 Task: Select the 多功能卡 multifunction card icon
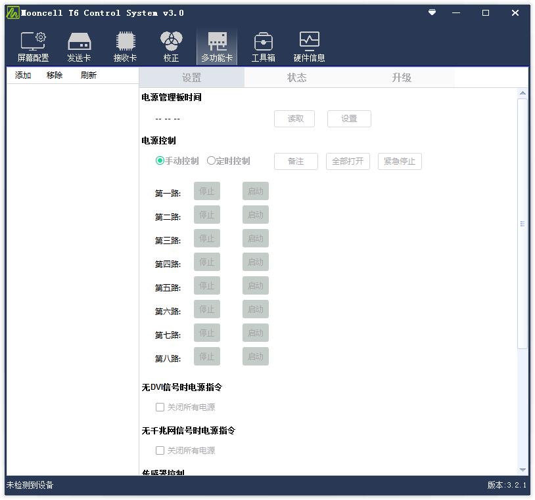(x=217, y=47)
